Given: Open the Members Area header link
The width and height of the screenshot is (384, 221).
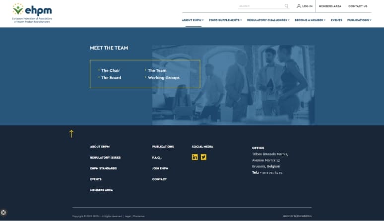Looking at the screenshot, I should point(330,6).
